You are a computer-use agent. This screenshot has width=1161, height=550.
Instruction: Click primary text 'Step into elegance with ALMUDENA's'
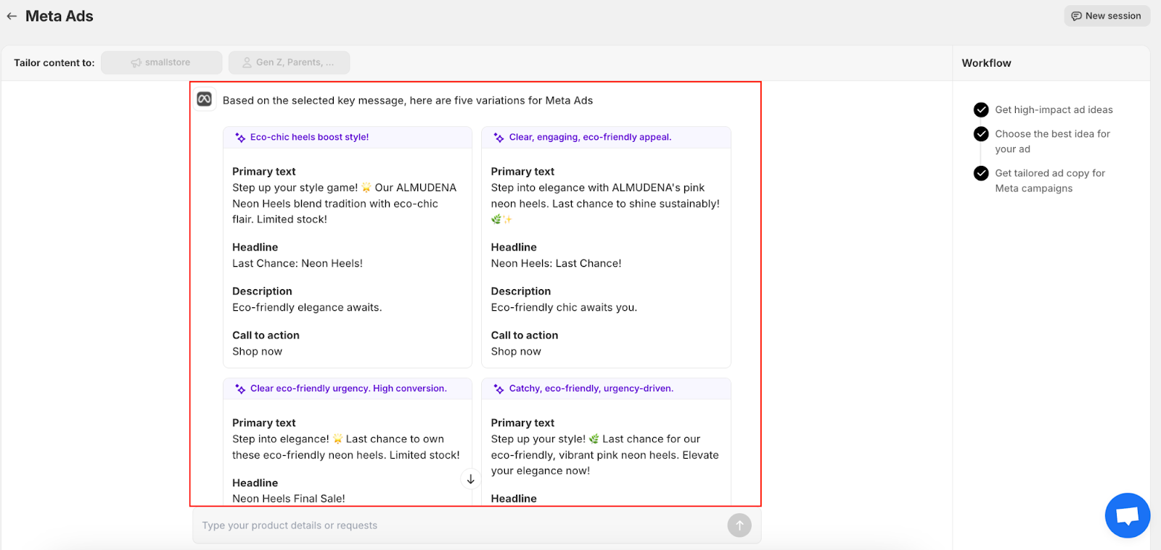coord(605,204)
